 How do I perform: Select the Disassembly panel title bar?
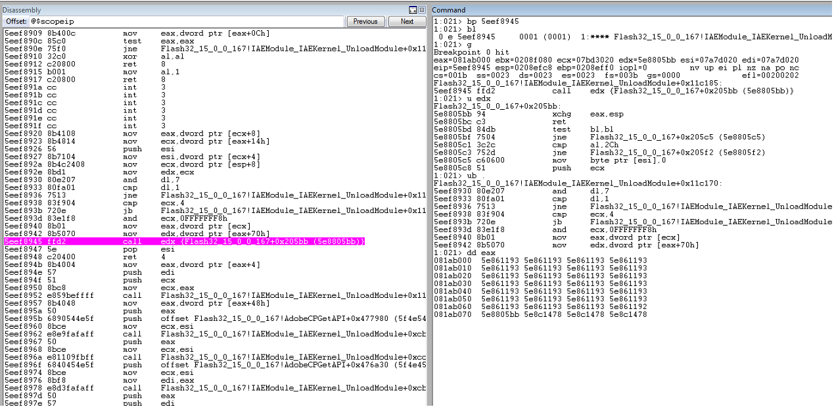204,10
